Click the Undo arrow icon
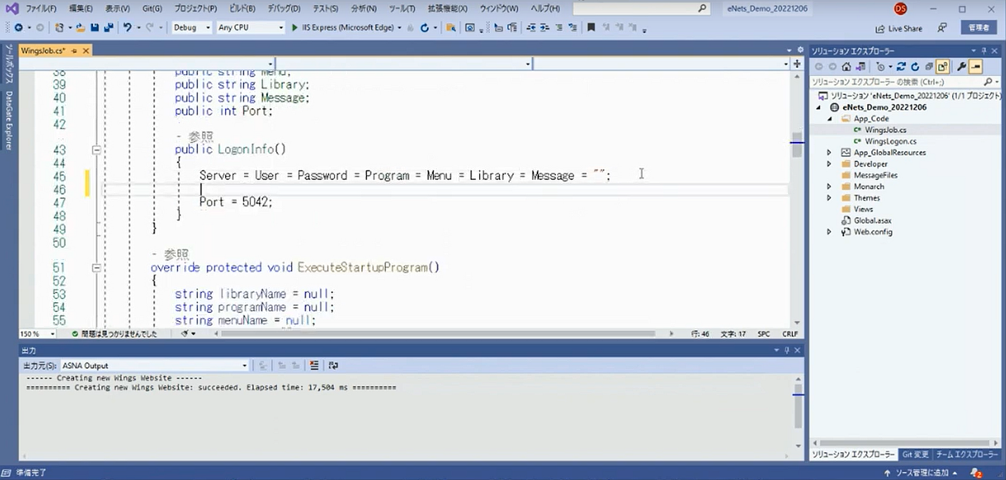The height and width of the screenshot is (480, 1006). [x=128, y=28]
